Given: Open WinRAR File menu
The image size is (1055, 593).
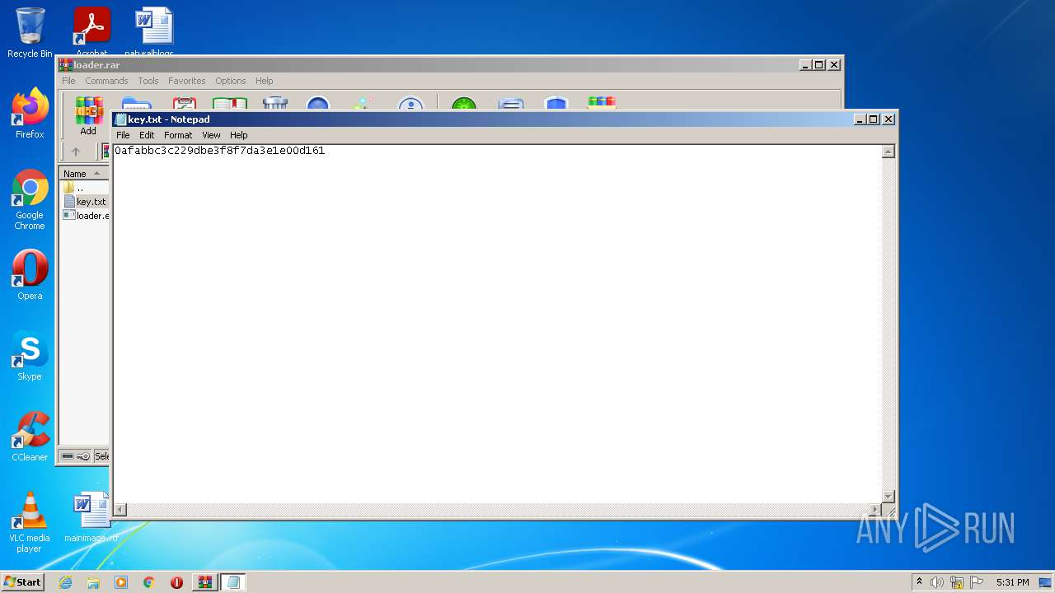Looking at the screenshot, I should [x=68, y=81].
